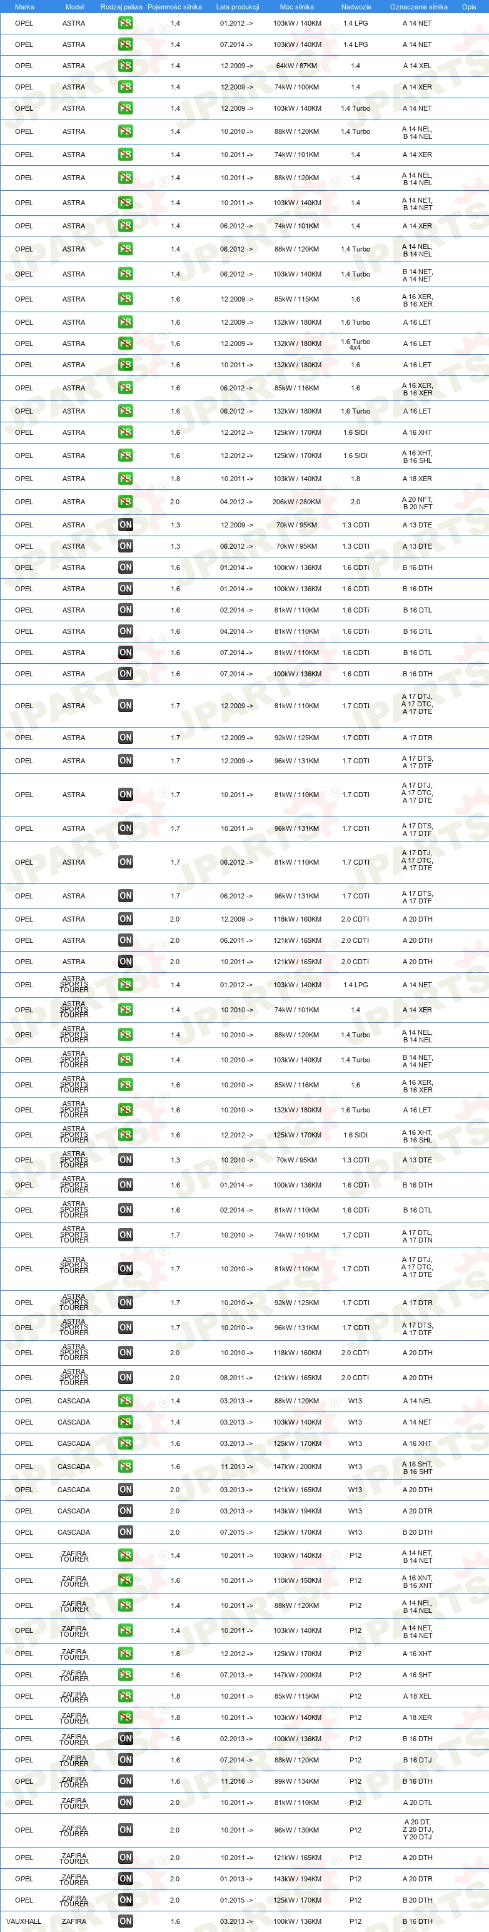Click the VAUXHALL brand cell
The width and height of the screenshot is (489, 1932).
point(24,1921)
